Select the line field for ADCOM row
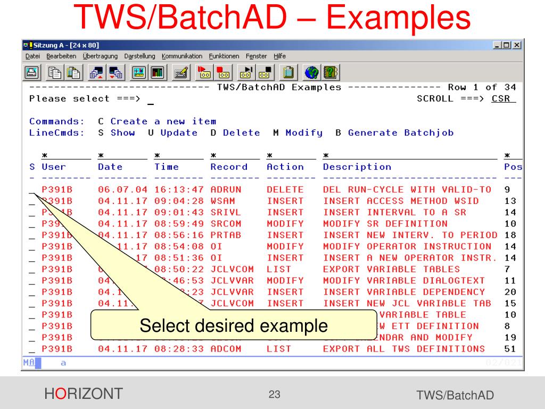The width and height of the screenshot is (545, 409). pyautogui.click(x=32, y=349)
